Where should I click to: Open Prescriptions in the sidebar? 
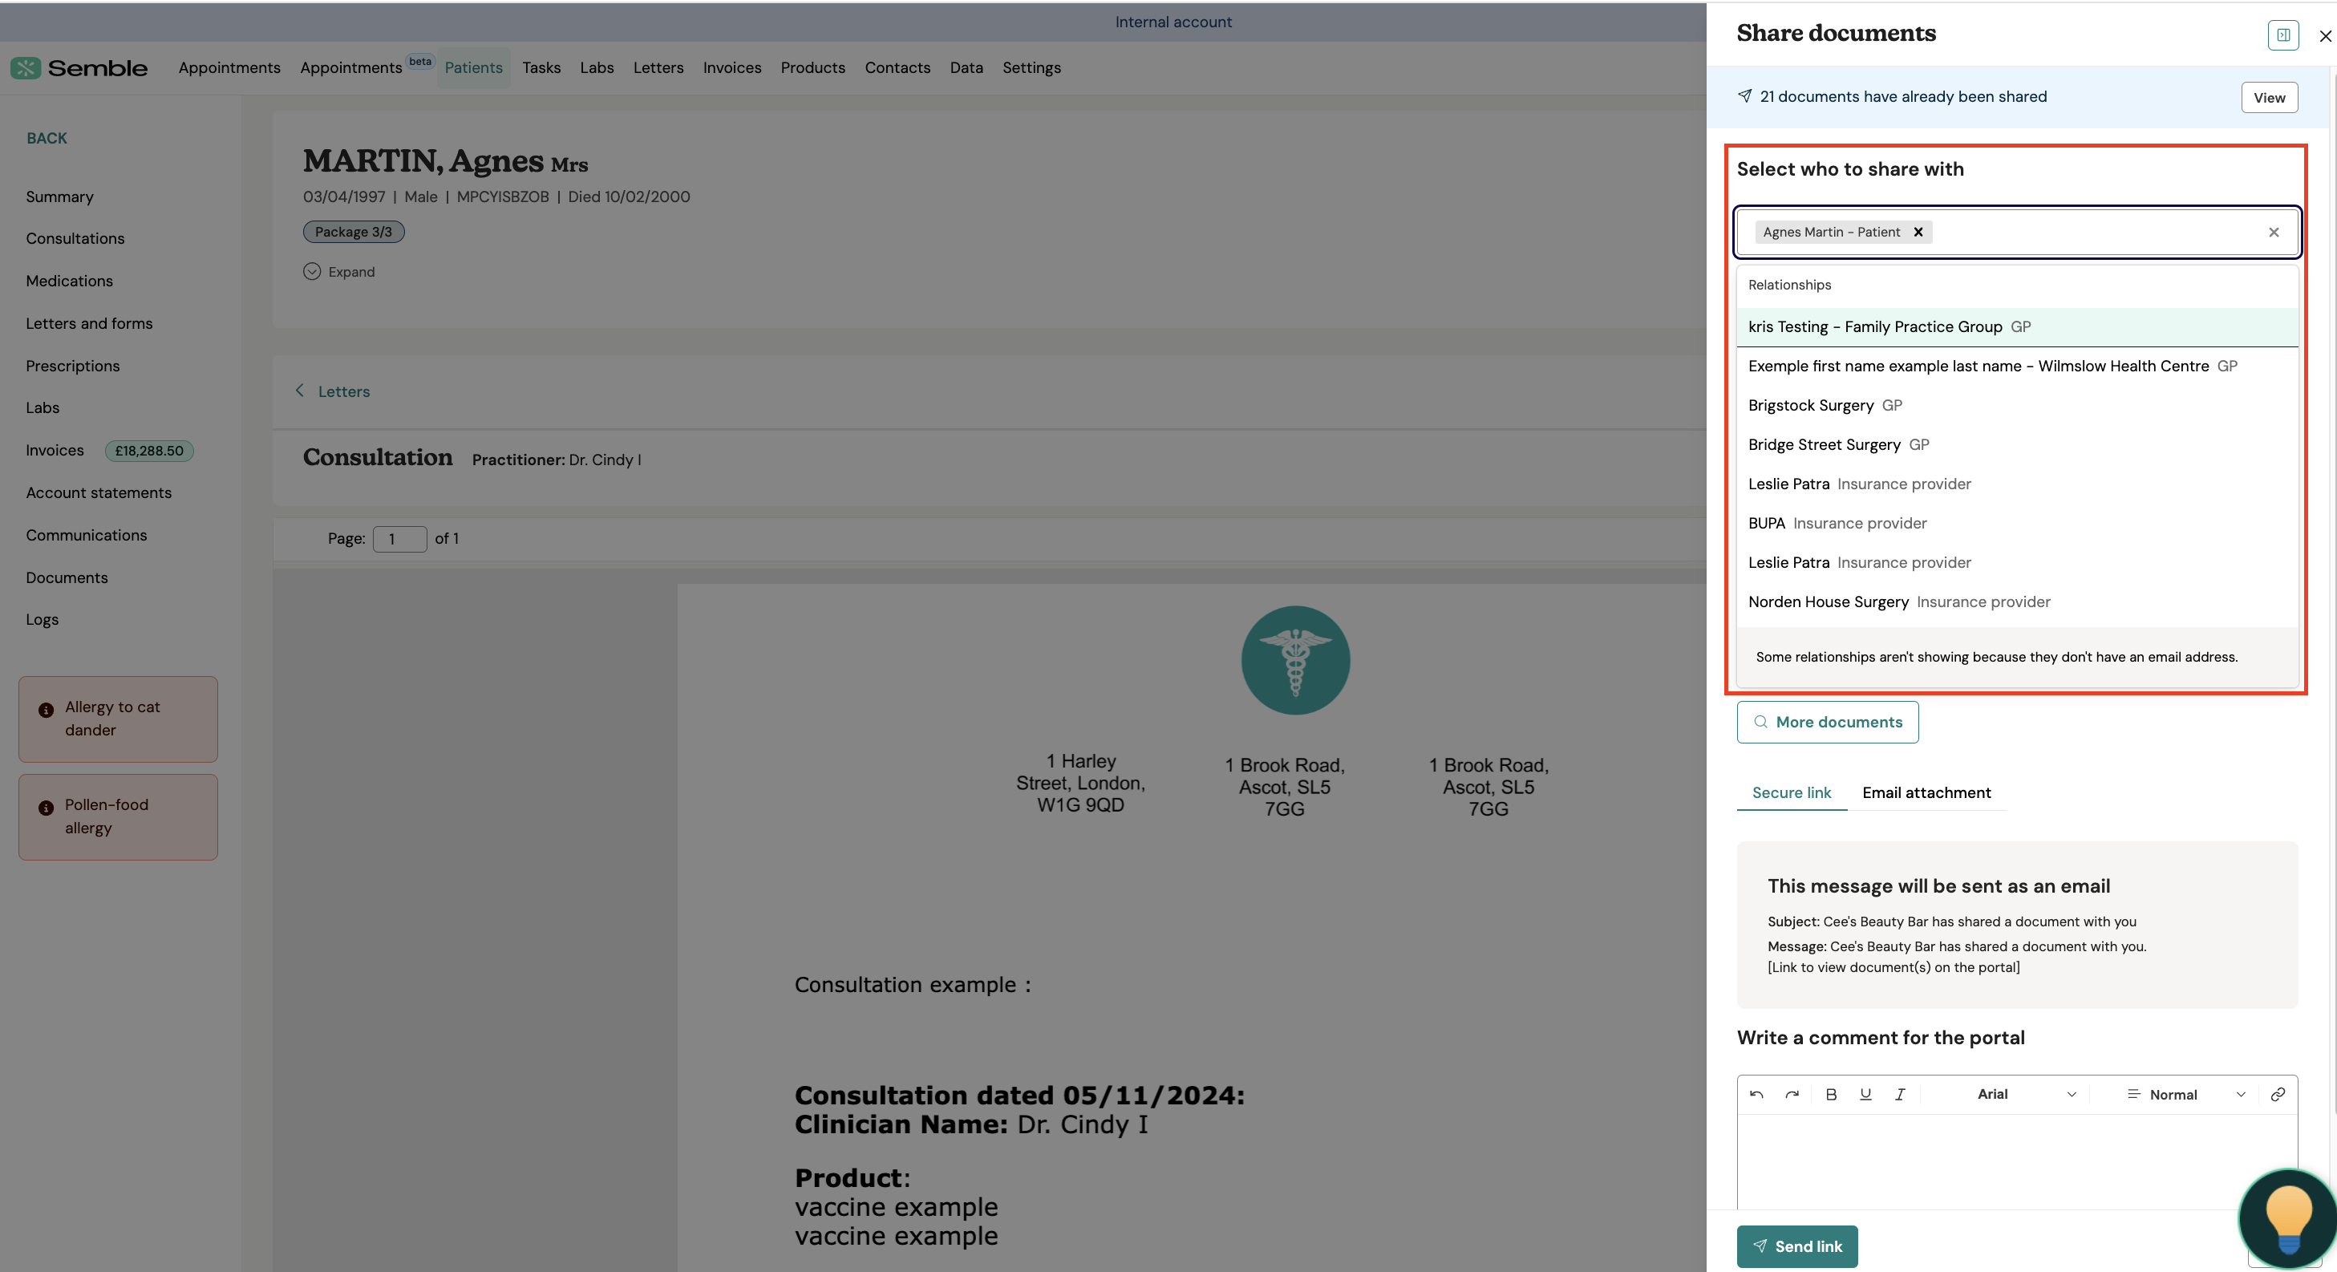coord(72,366)
